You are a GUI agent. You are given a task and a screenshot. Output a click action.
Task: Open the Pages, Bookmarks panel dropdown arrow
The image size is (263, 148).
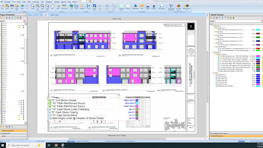click(x=26, y=15)
